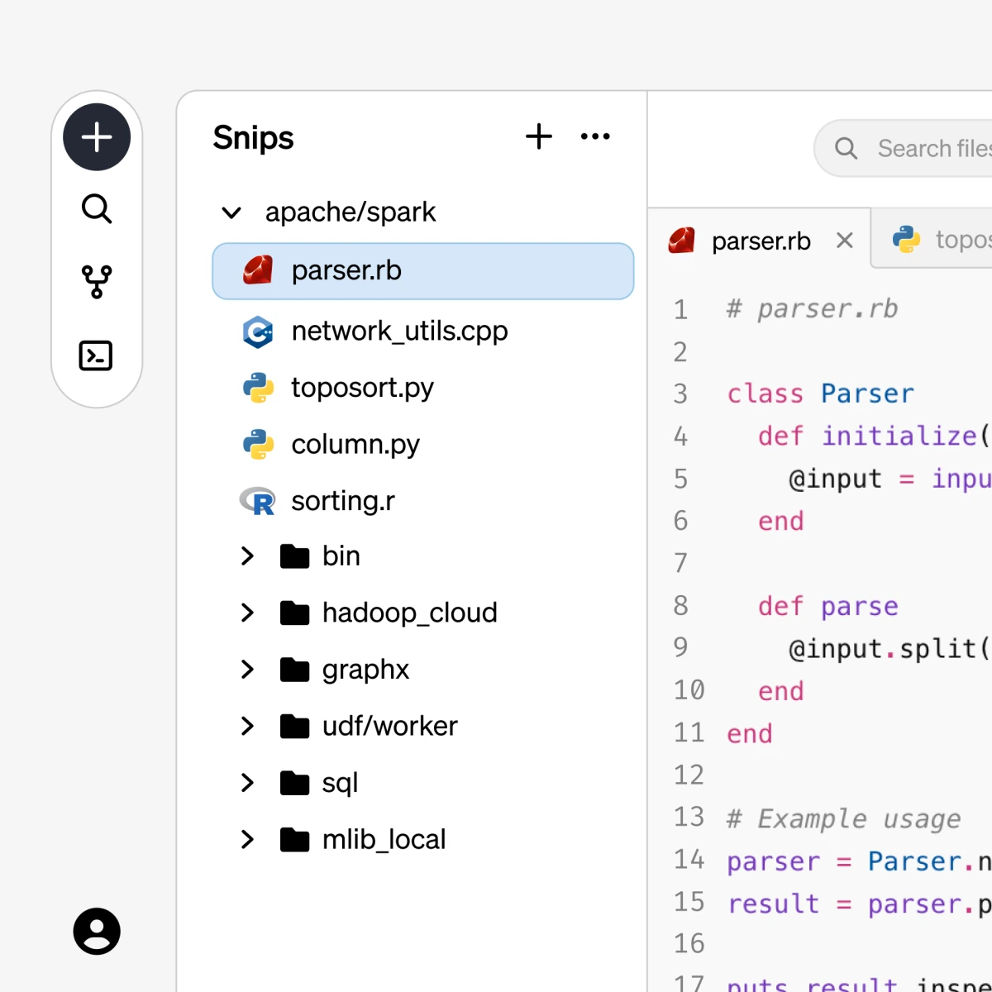This screenshot has width=992, height=992.
Task: Switch to the toposort editor tab
Action: (x=932, y=239)
